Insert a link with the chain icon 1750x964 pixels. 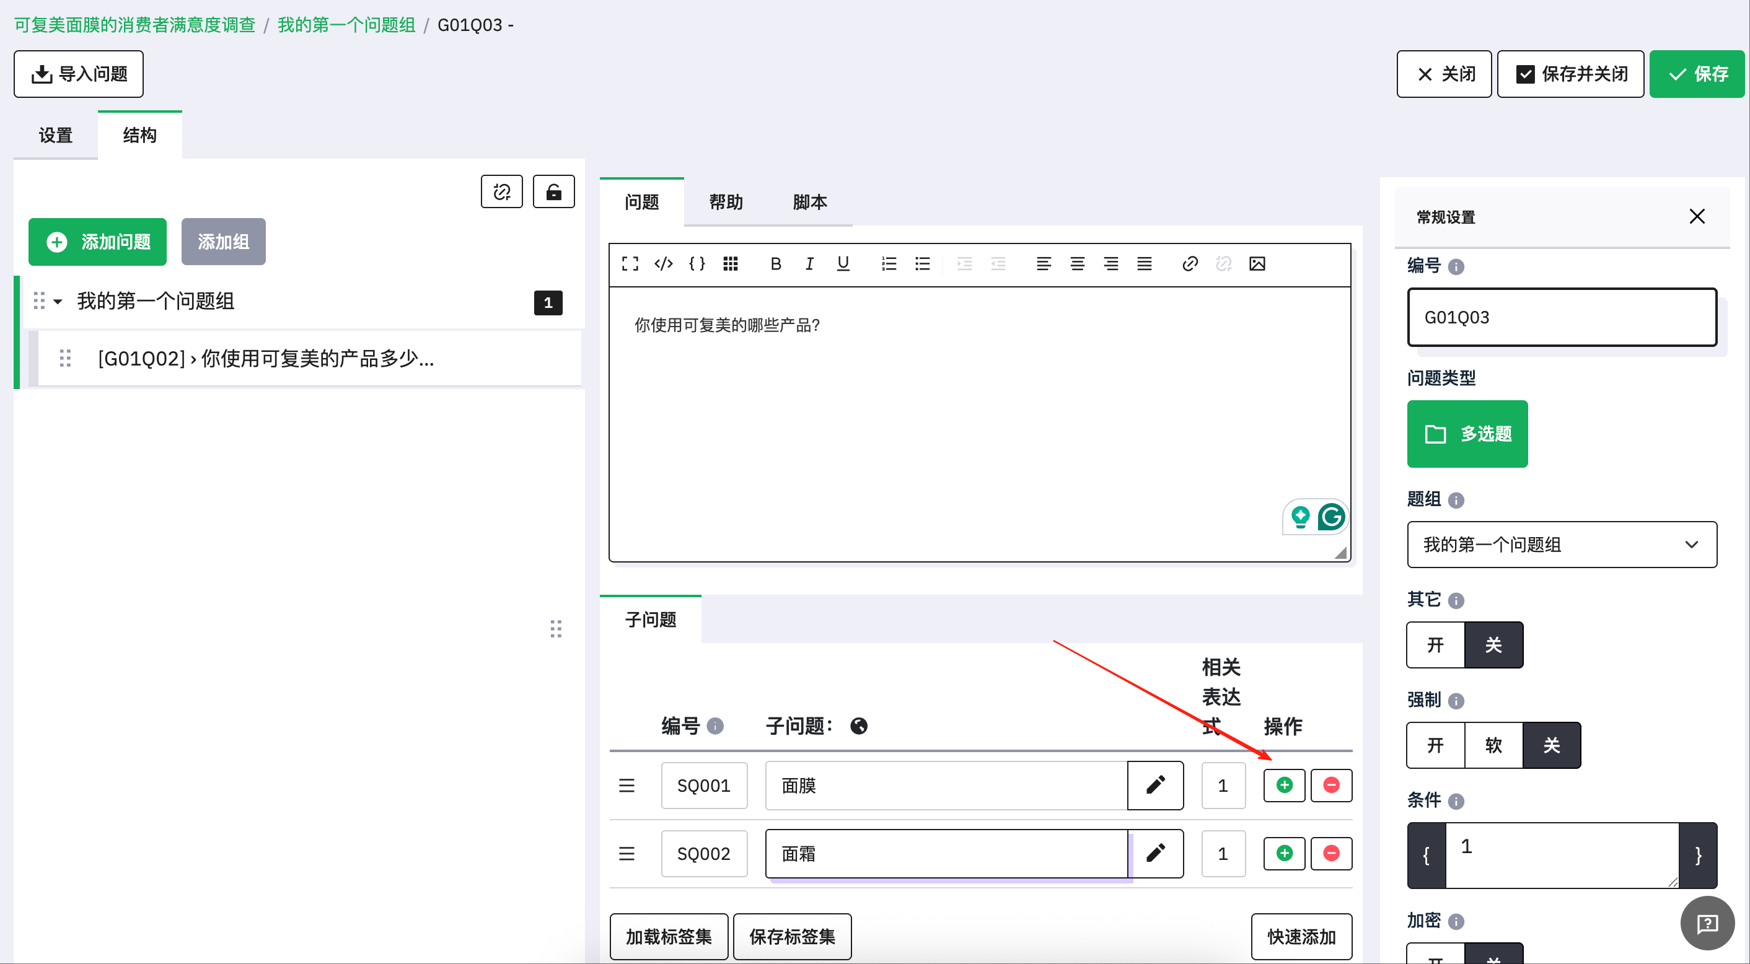[x=1190, y=263]
